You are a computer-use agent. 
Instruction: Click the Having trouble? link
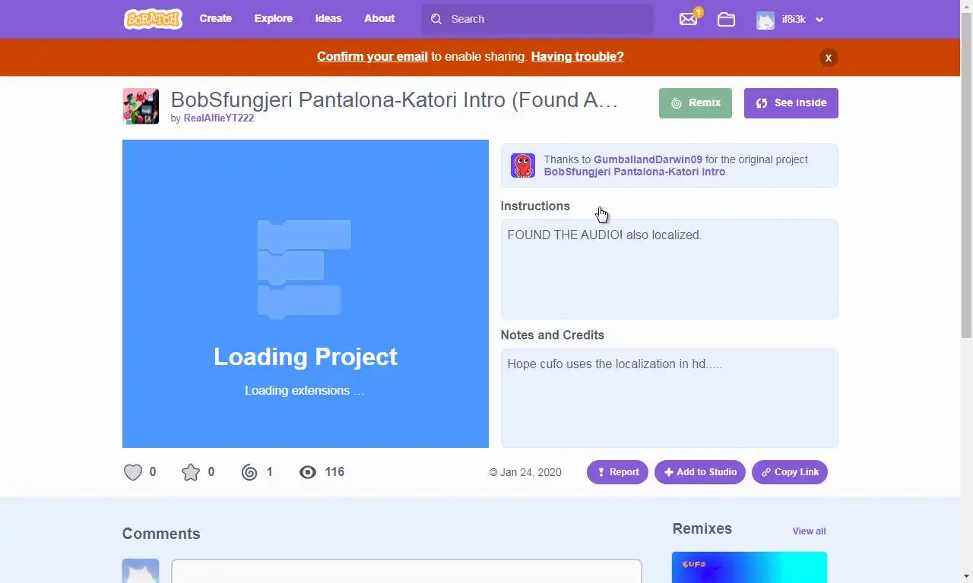coord(577,56)
